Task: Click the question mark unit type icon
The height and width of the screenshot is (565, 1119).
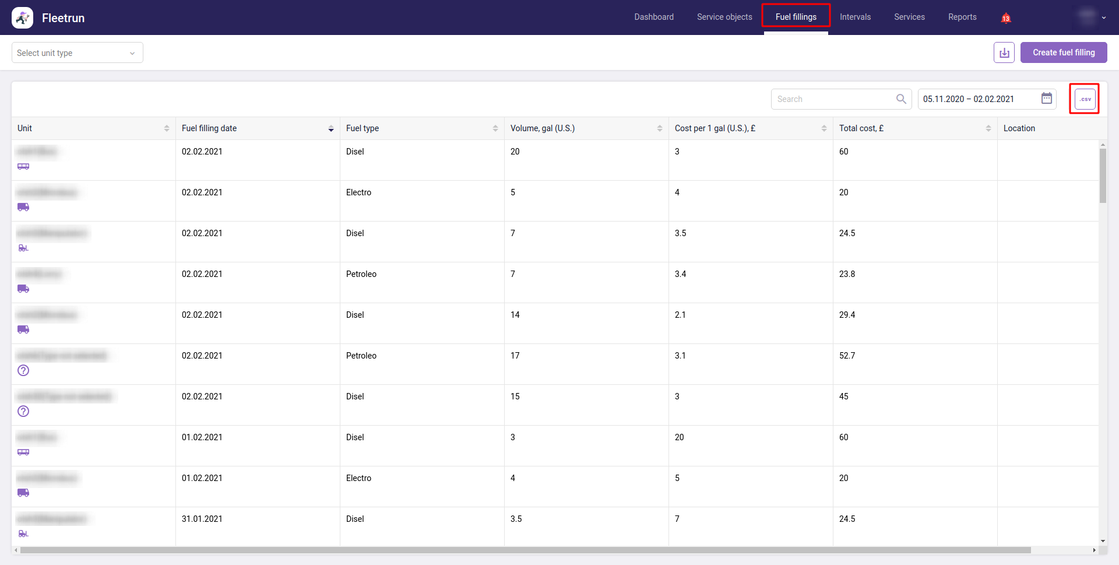Action: pyautogui.click(x=23, y=370)
